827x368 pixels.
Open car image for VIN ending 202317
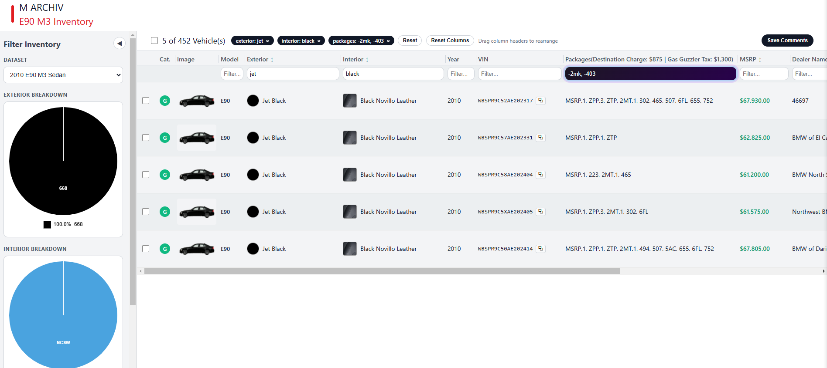pos(197,101)
